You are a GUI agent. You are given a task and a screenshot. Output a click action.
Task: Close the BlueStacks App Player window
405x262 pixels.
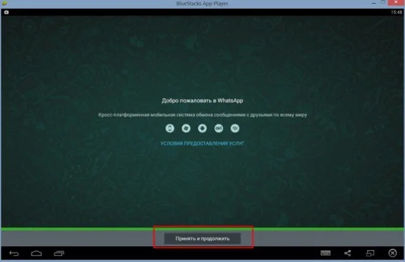point(396,3)
